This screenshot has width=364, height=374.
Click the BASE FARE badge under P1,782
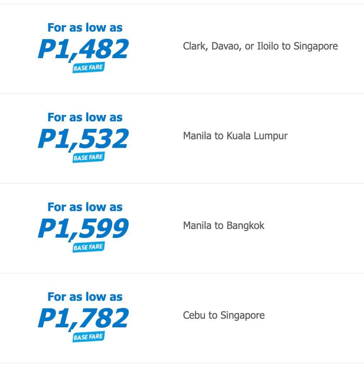point(88,337)
